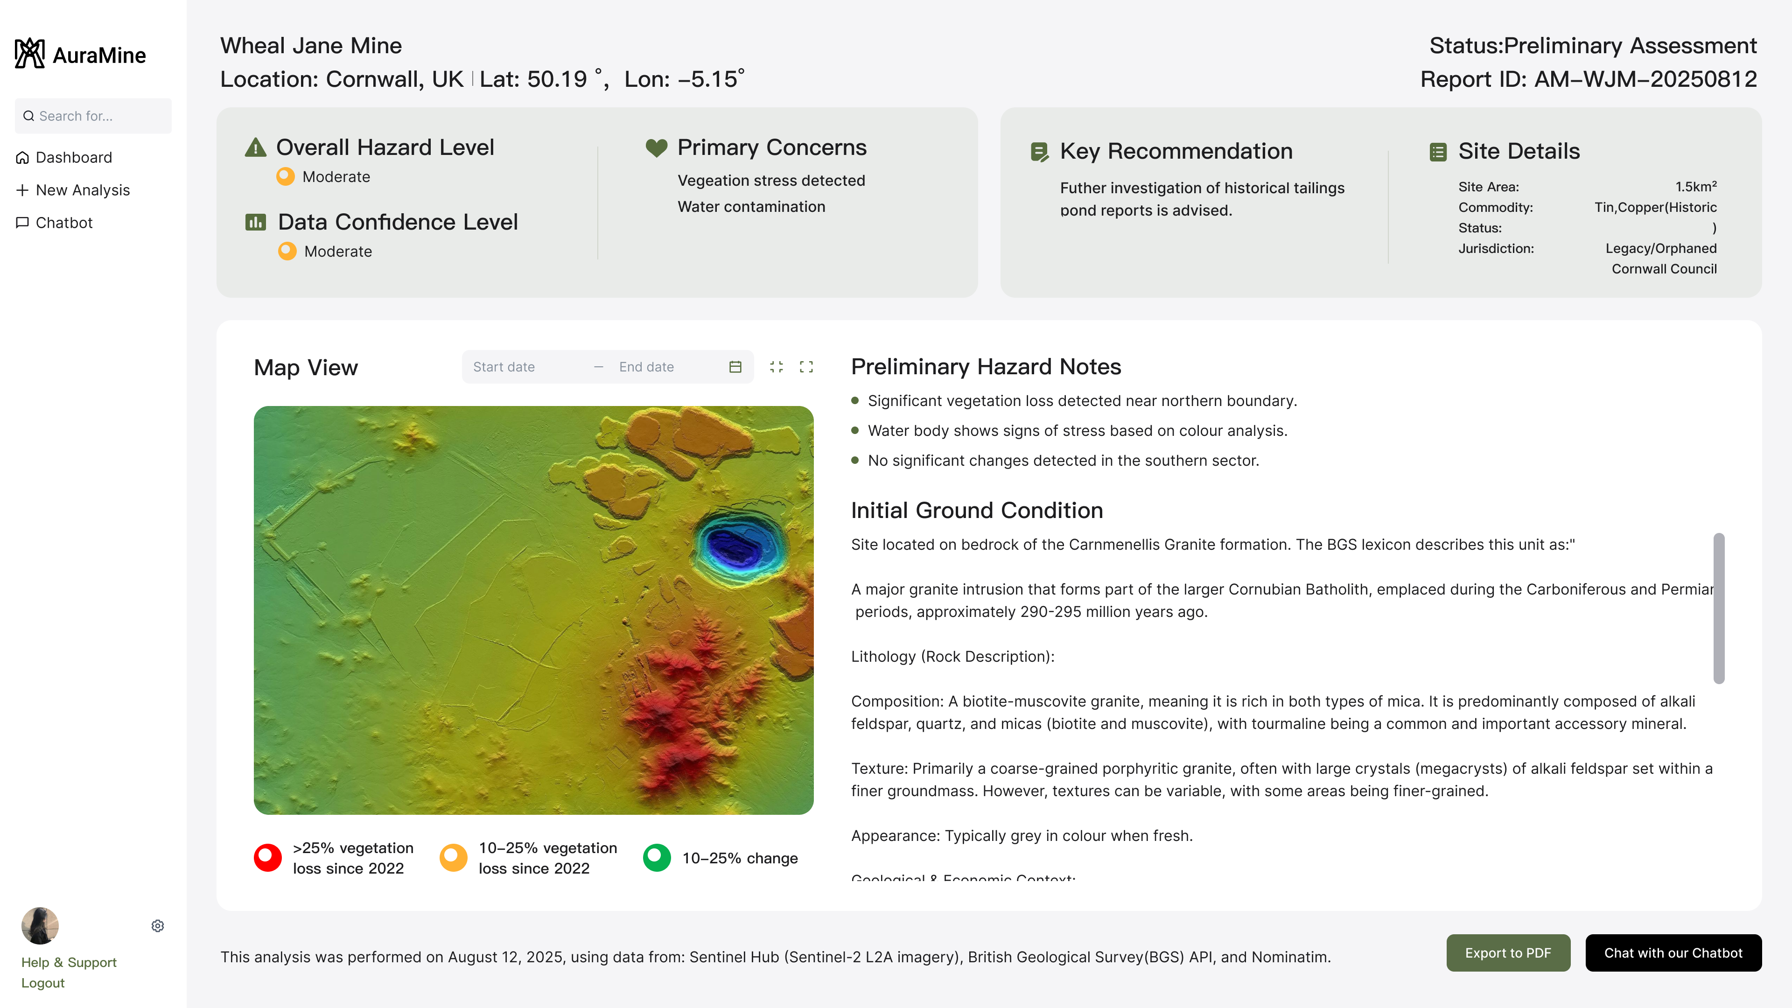Open the settings gear icon

[158, 926]
